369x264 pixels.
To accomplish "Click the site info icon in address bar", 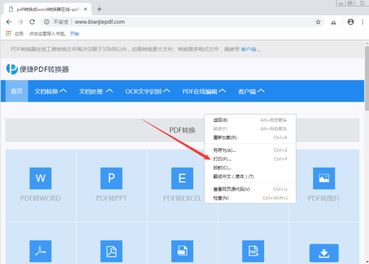I will point(47,22).
